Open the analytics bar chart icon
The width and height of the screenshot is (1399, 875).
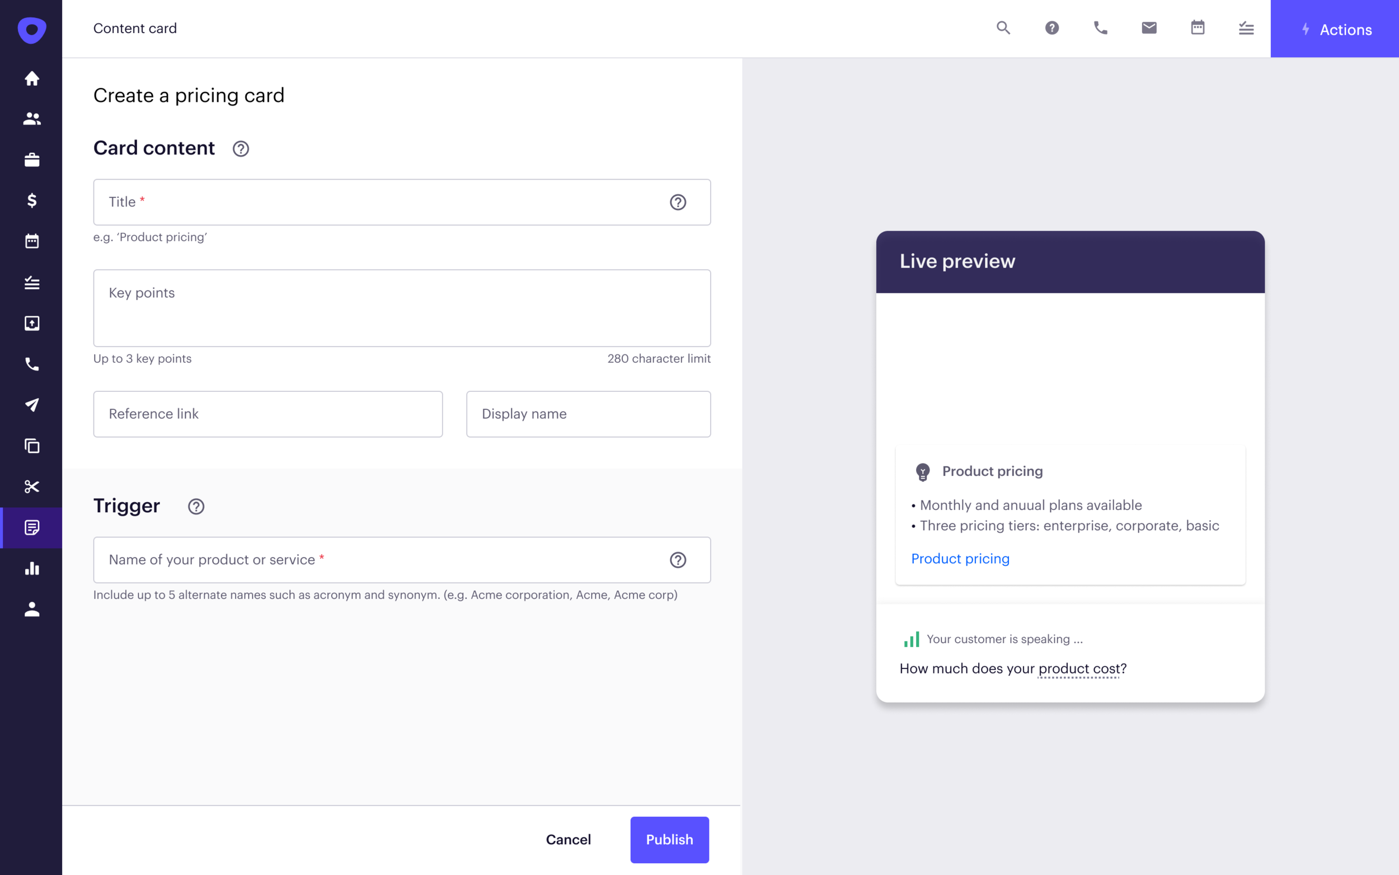click(32, 568)
